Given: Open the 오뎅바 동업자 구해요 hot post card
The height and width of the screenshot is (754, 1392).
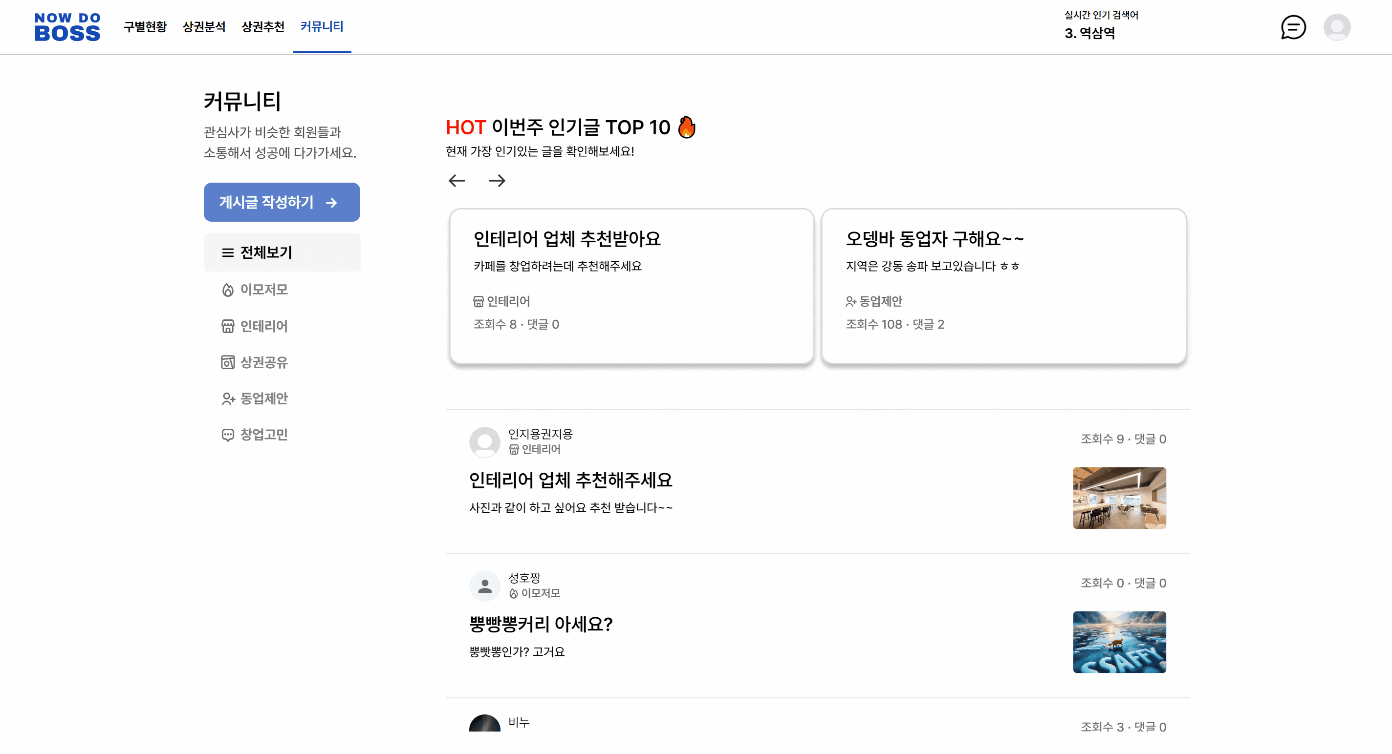Looking at the screenshot, I should tap(1003, 286).
